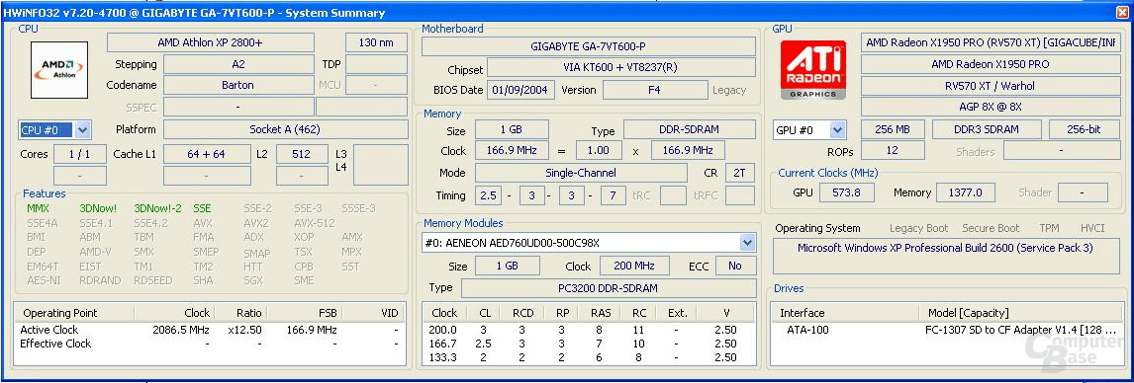
Task: Click the Memory Type DDR-SDRAM field
Action: pos(690,130)
